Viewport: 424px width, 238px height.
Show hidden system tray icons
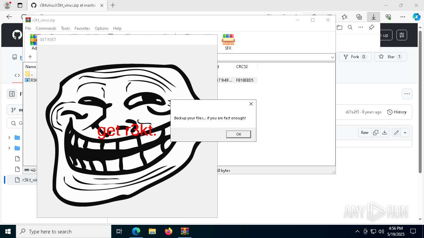[x=357, y=231]
